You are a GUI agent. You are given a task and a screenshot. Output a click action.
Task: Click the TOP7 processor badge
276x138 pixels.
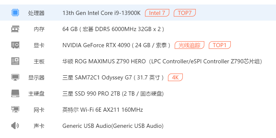185,13
